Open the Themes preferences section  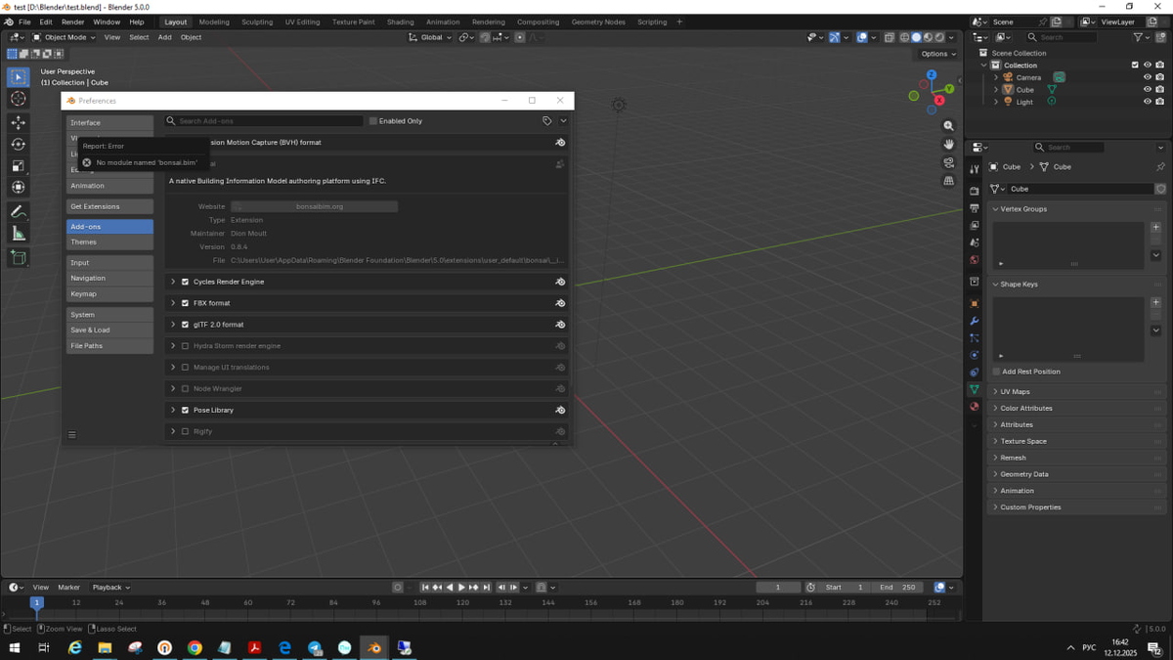pos(109,242)
